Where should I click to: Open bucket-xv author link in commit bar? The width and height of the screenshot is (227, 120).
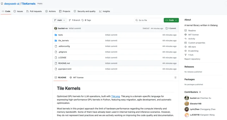point(63,29)
